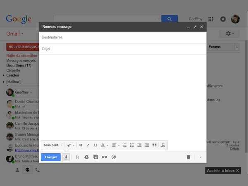This screenshot has height=186, width=248.
Task: Open the slate.fr link in chat list
Action: tap(27, 150)
